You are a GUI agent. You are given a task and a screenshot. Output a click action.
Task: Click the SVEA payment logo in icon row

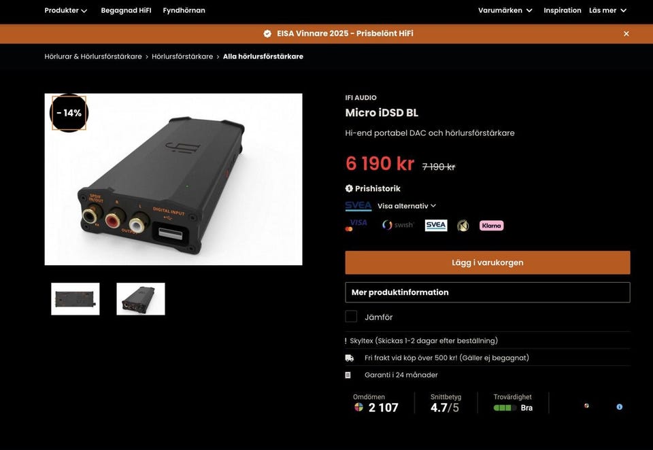coord(436,225)
